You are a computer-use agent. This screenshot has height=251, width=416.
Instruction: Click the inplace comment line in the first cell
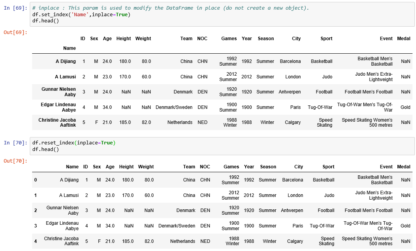[x=171, y=8]
